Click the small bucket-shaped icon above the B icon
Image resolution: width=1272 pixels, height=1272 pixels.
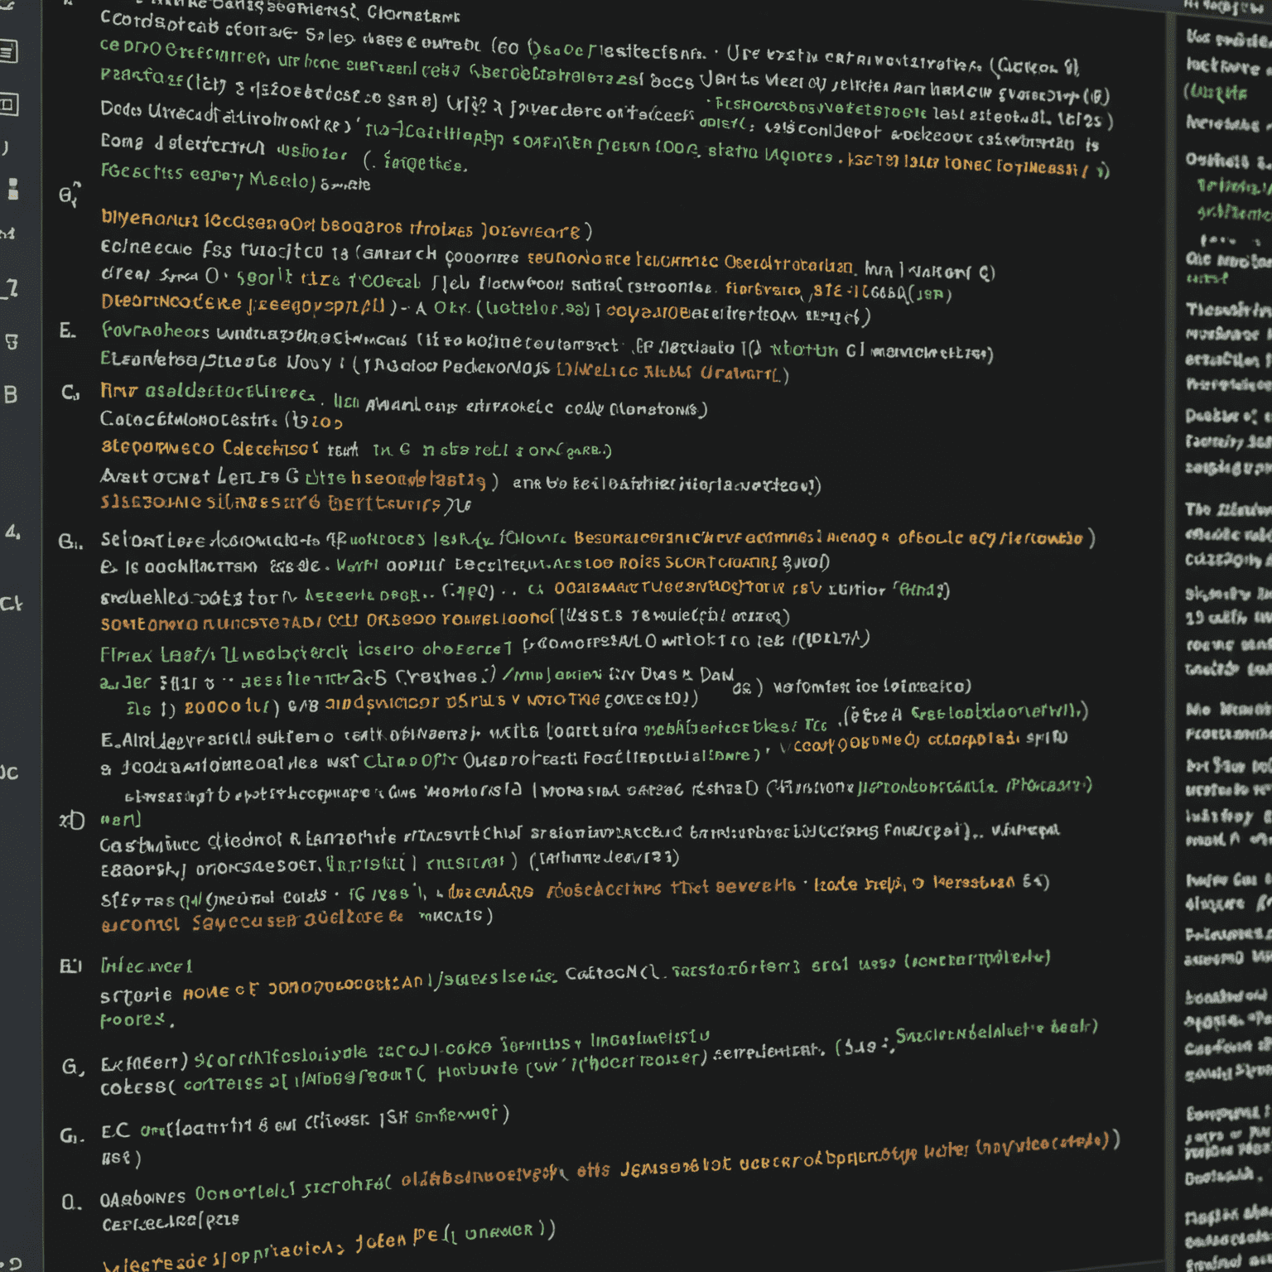click(x=12, y=341)
